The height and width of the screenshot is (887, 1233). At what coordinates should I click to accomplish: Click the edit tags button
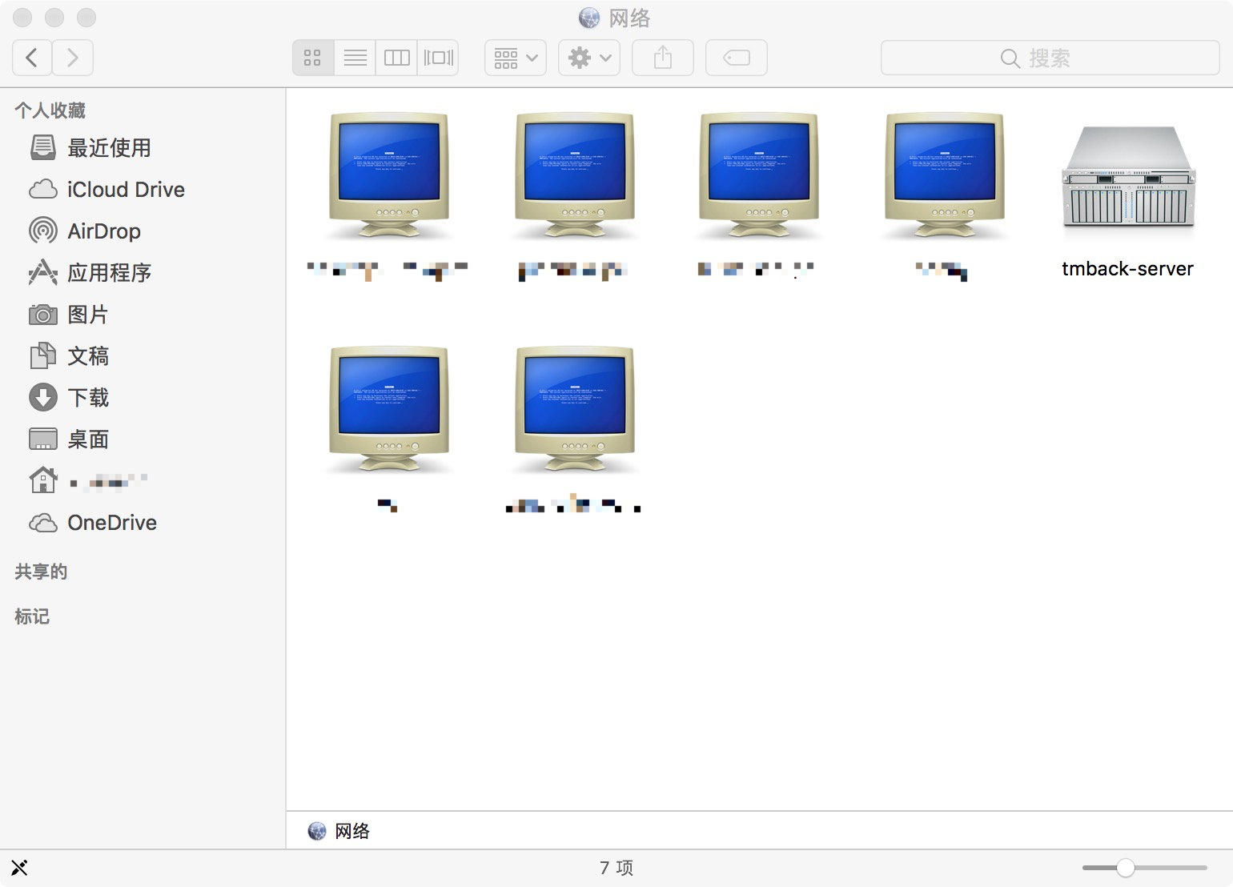[x=737, y=58]
